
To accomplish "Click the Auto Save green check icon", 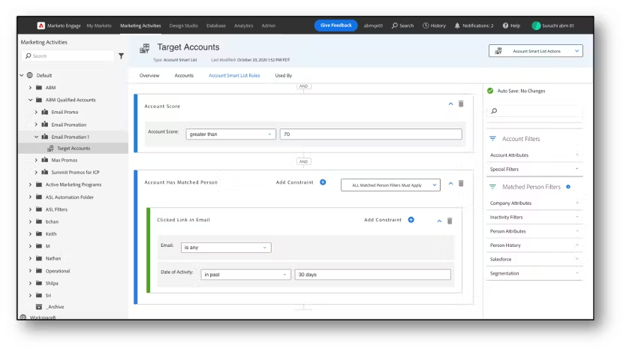I will pyautogui.click(x=490, y=91).
